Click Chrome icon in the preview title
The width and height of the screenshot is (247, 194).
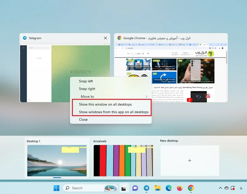(x=119, y=38)
